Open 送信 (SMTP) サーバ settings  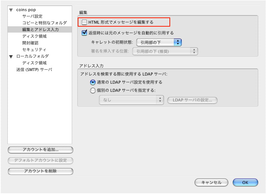point(34,70)
